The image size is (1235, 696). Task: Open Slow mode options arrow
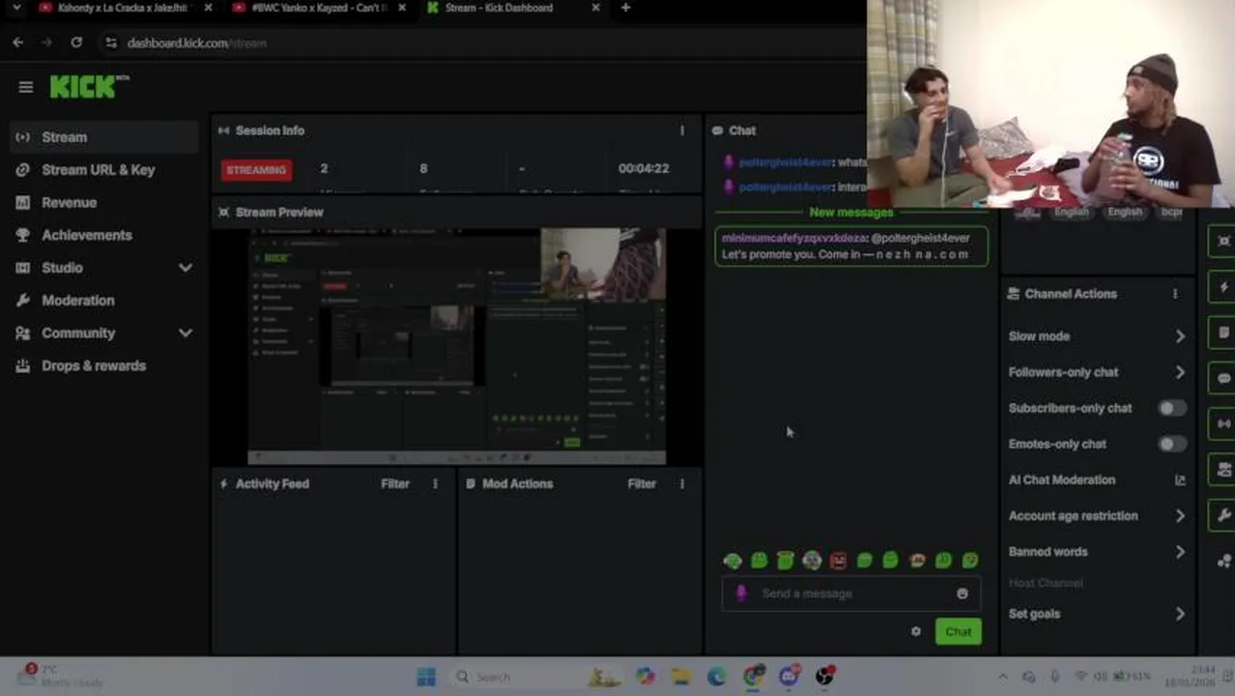pos(1180,336)
